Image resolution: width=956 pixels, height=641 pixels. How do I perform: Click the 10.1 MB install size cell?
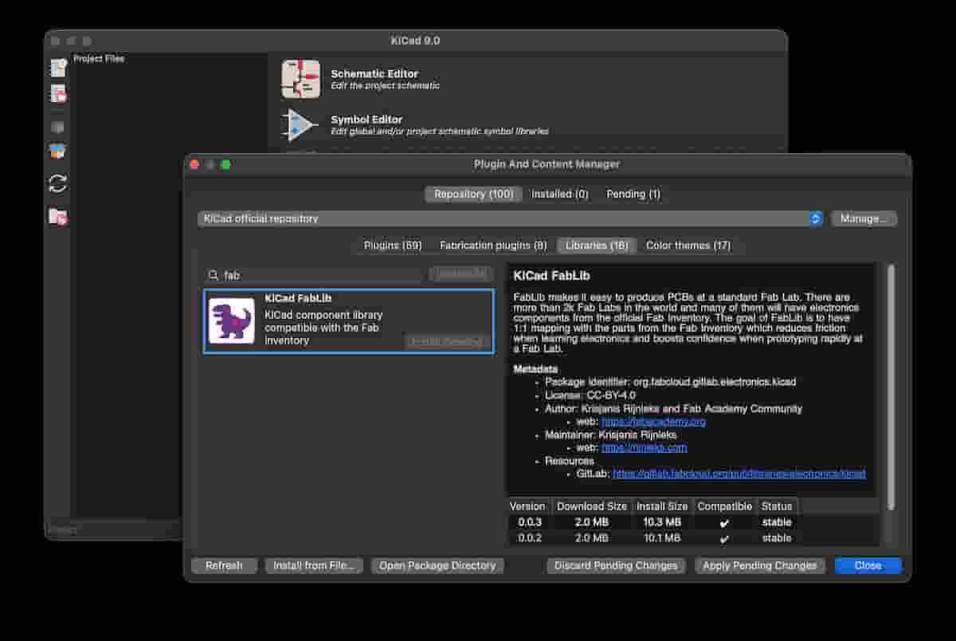click(x=661, y=538)
